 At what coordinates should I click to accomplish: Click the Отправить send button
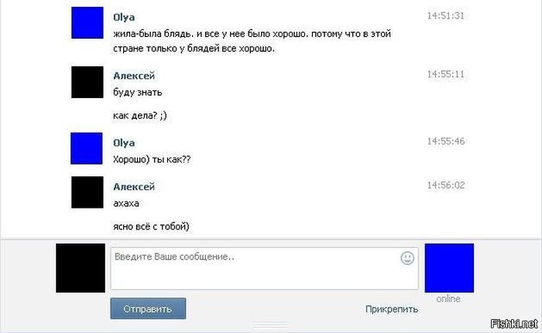(x=148, y=308)
